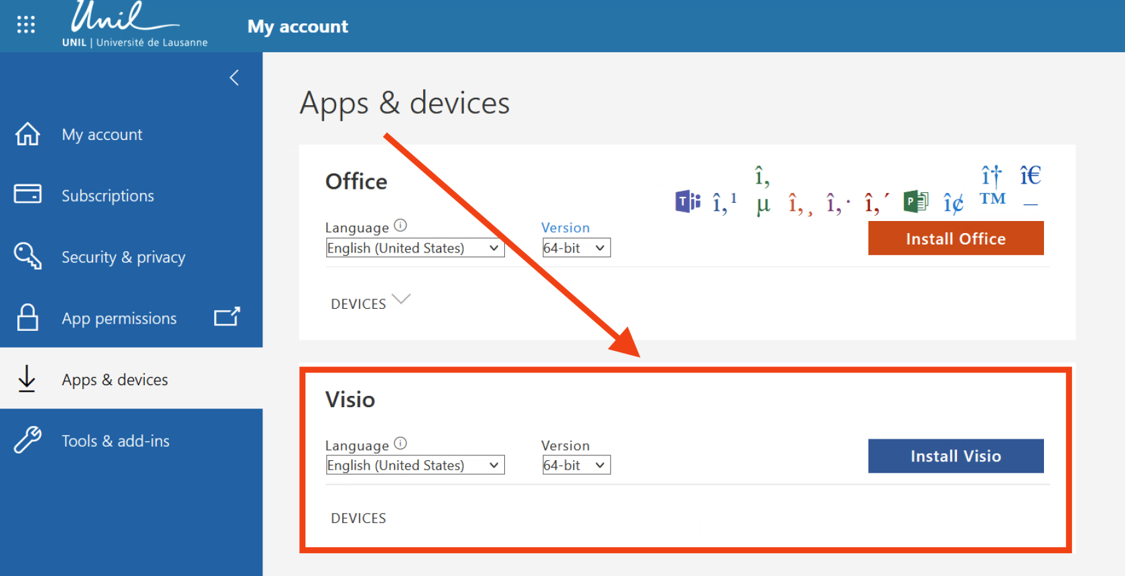Open the Subscriptions sidebar item
The width and height of the screenshot is (1125, 576).
click(107, 196)
